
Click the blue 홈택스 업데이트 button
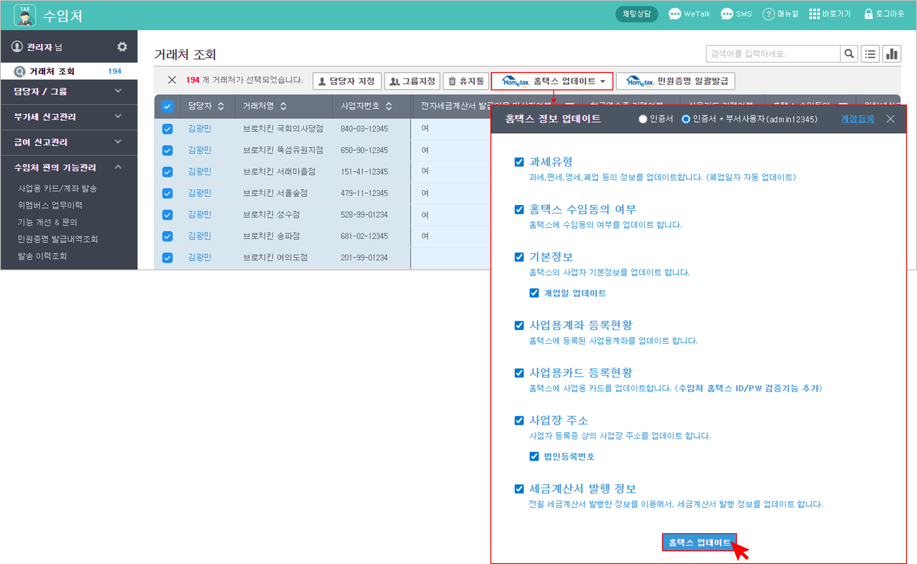tap(700, 542)
